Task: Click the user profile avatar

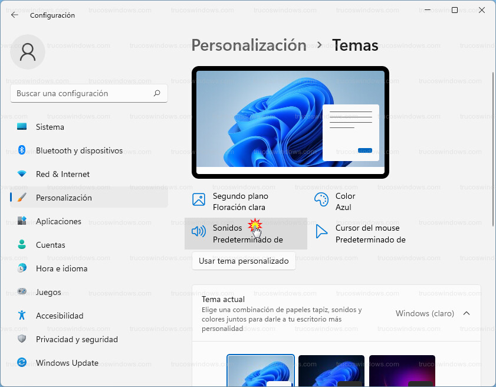Action: pos(27,52)
